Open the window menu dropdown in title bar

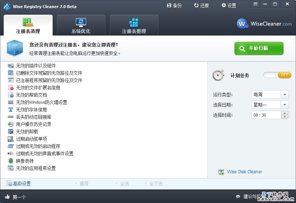256,4
